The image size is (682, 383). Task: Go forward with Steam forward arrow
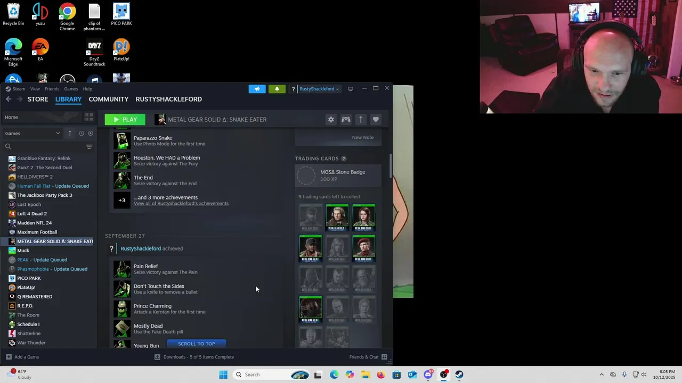tap(19, 99)
